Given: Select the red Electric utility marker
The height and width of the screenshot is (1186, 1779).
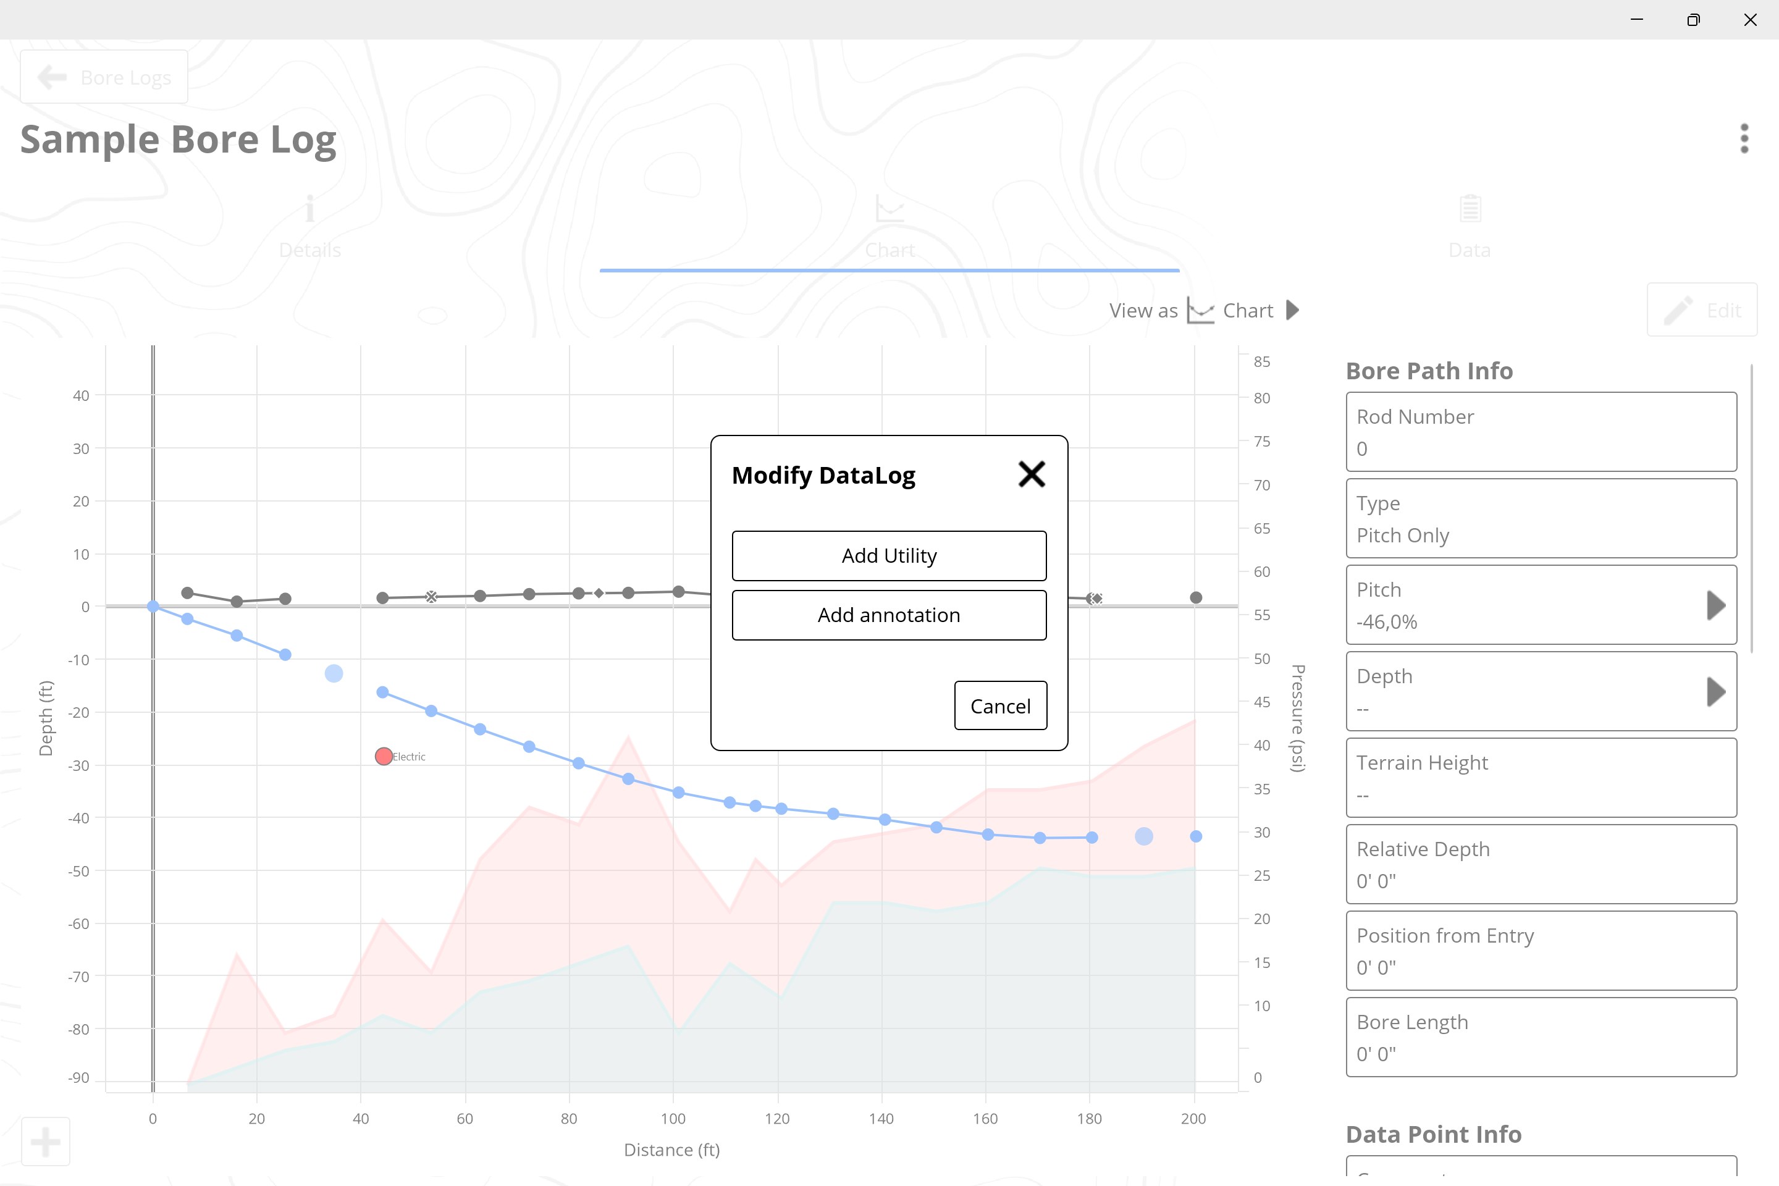Looking at the screenshot, I should pos(384,756).
